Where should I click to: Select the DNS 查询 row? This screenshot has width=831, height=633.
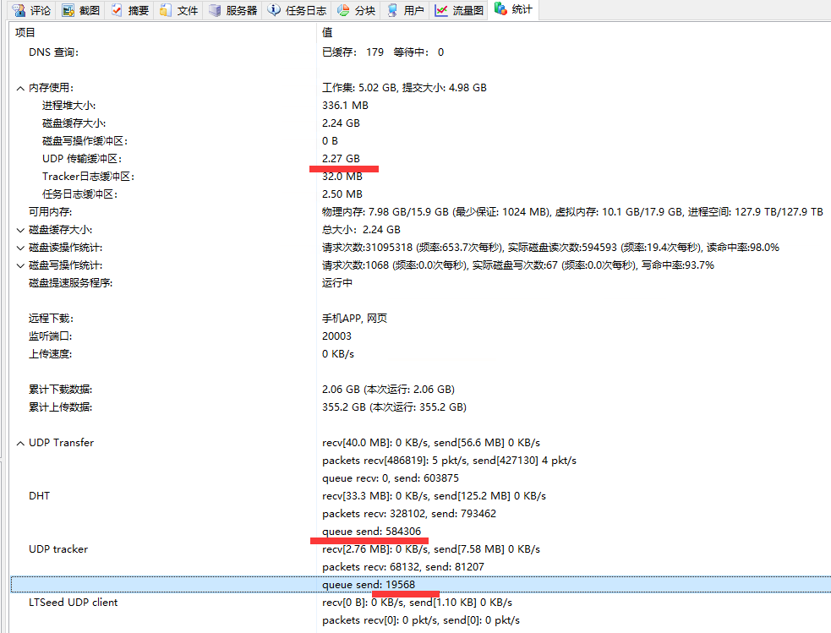point(421,52)
